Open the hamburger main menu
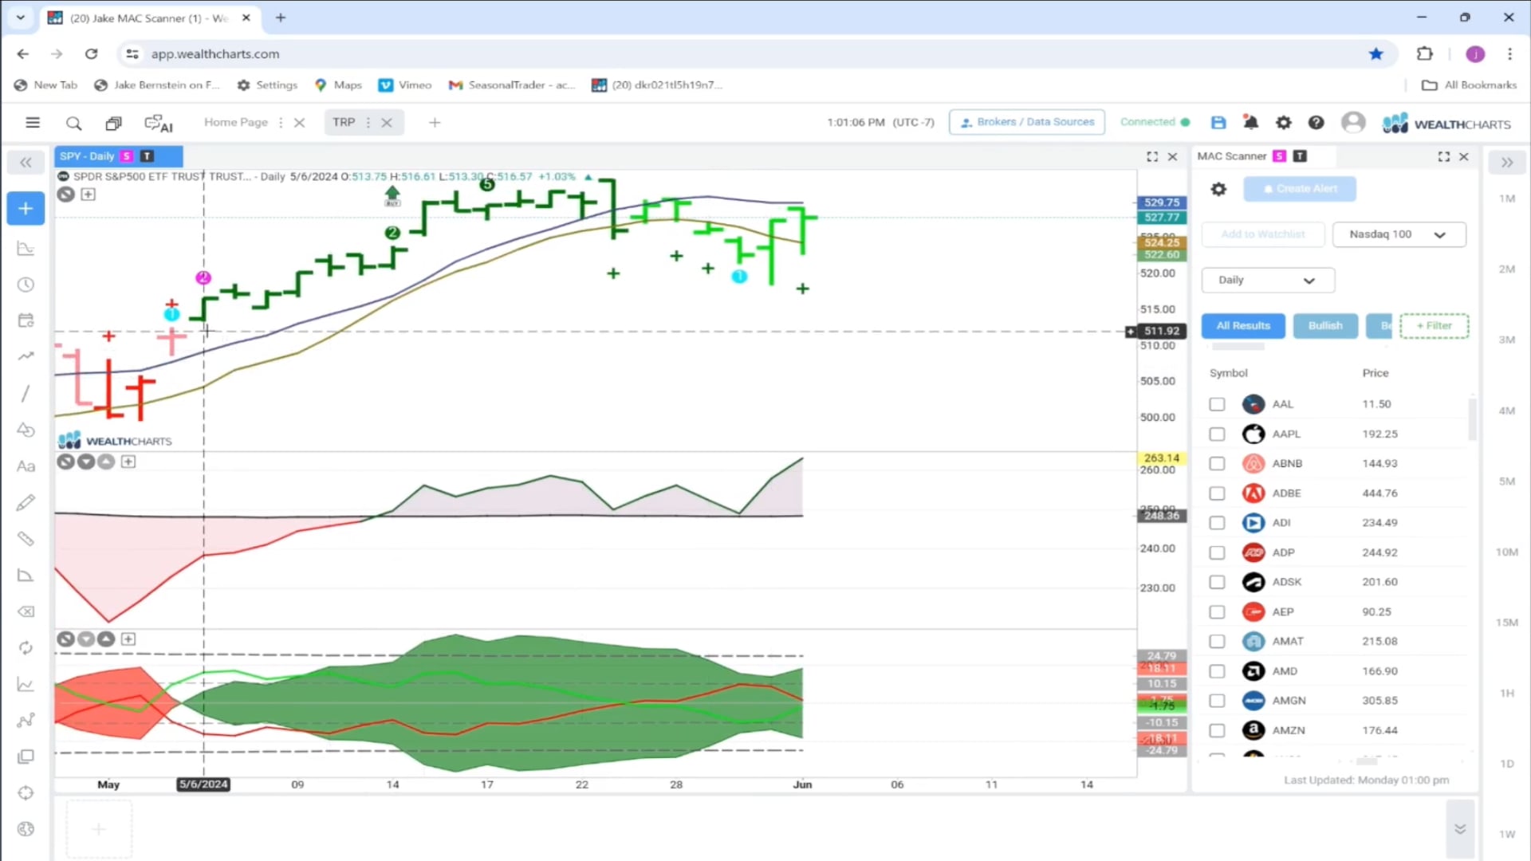Screen dimensions: 1531x861 [x=33, y=123]
